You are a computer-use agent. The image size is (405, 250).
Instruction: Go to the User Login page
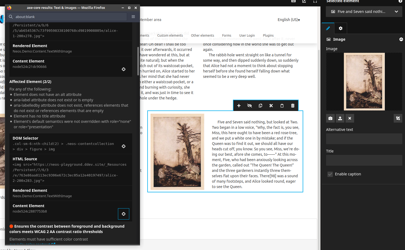click(x=247, y=36)
